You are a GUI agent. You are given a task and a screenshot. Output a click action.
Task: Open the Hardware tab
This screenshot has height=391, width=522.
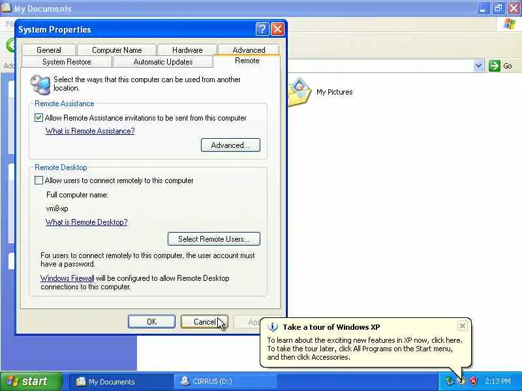point(187,50)
